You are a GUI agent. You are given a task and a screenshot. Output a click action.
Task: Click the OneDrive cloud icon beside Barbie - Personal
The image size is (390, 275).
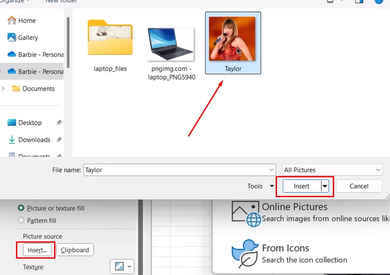[x=11, y=54]
